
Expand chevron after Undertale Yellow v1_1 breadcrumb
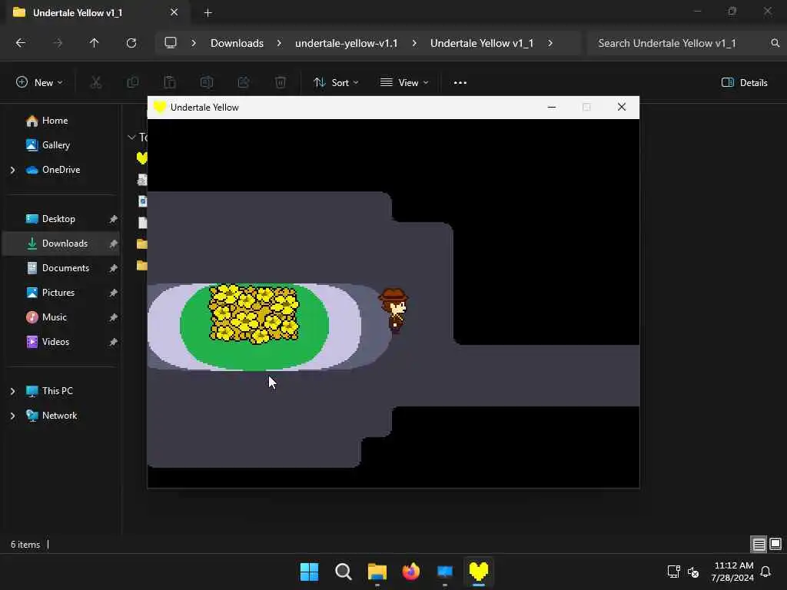coord(550,43)
